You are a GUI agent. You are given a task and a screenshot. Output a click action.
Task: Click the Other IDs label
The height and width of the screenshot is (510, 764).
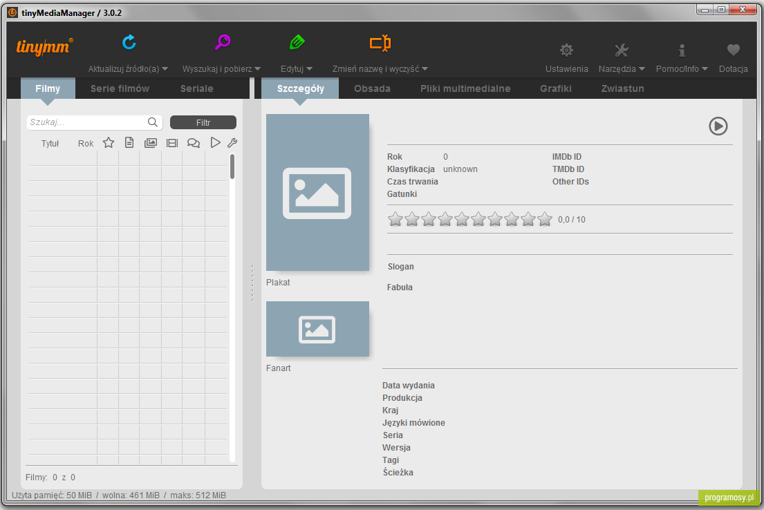(570, 182)
